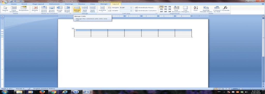The width and height of the screenshot is (265, 94).
Task: Redo using the Quick Access toolbar
Action: click(x=21, y=1)
